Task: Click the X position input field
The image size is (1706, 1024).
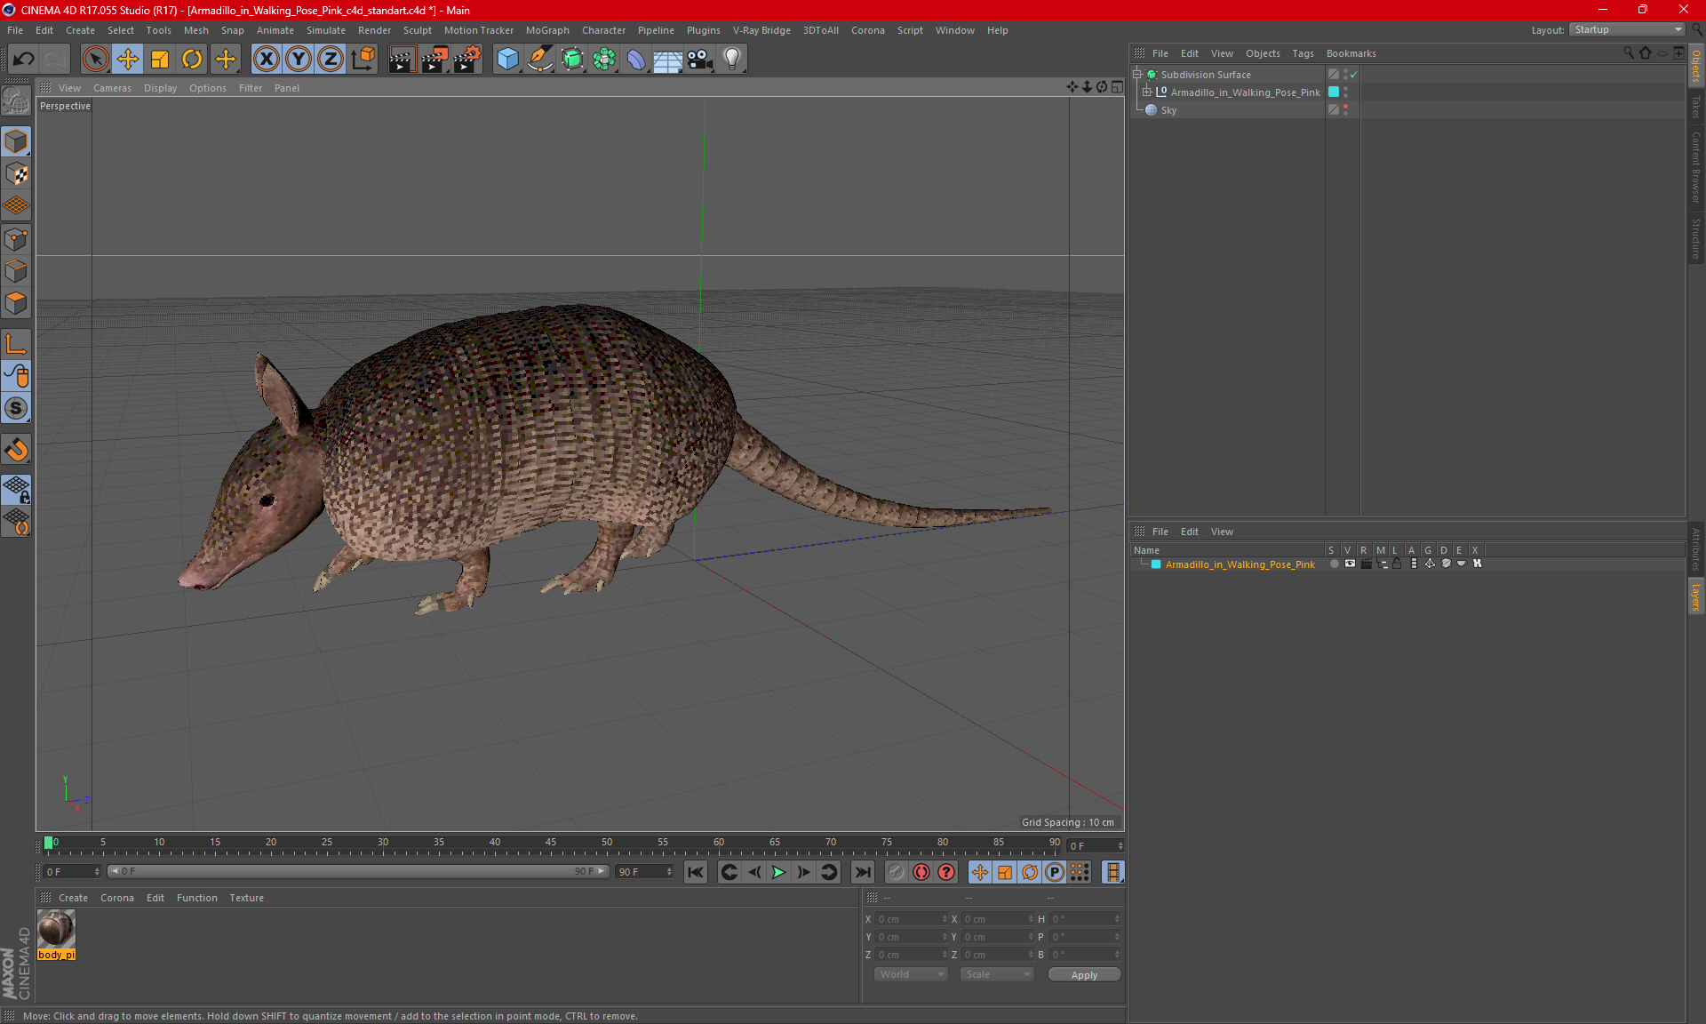Action: (911, 919)
